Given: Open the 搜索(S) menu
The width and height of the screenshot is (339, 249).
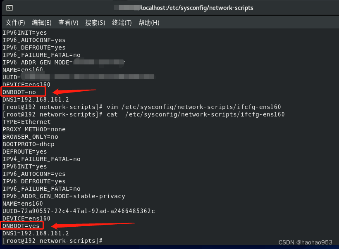Looking at the screenshot, I should (x=95, y=23).
